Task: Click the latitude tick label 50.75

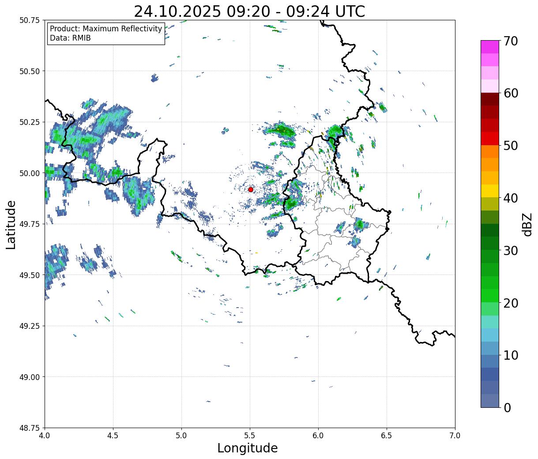Action: point(30,20)
